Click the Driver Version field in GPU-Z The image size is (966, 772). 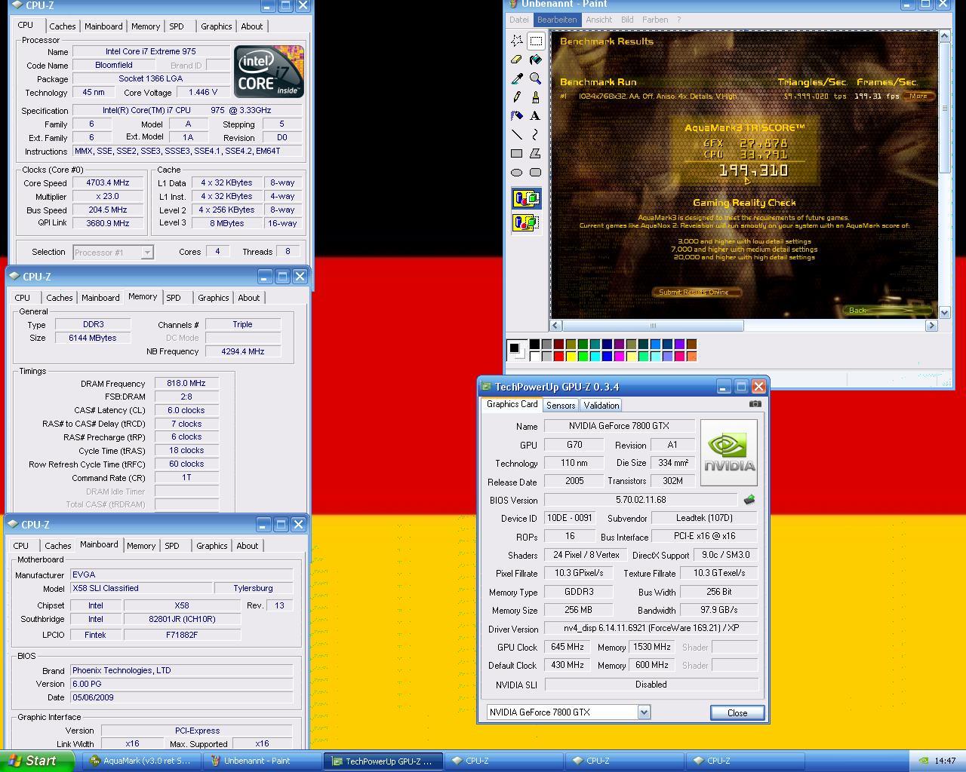[651, 628]
